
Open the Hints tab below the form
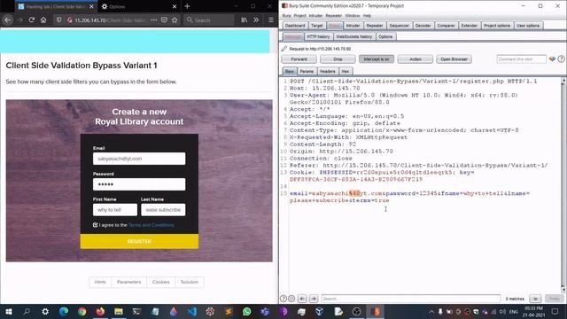pyautogui.click(x=100, y=282)
